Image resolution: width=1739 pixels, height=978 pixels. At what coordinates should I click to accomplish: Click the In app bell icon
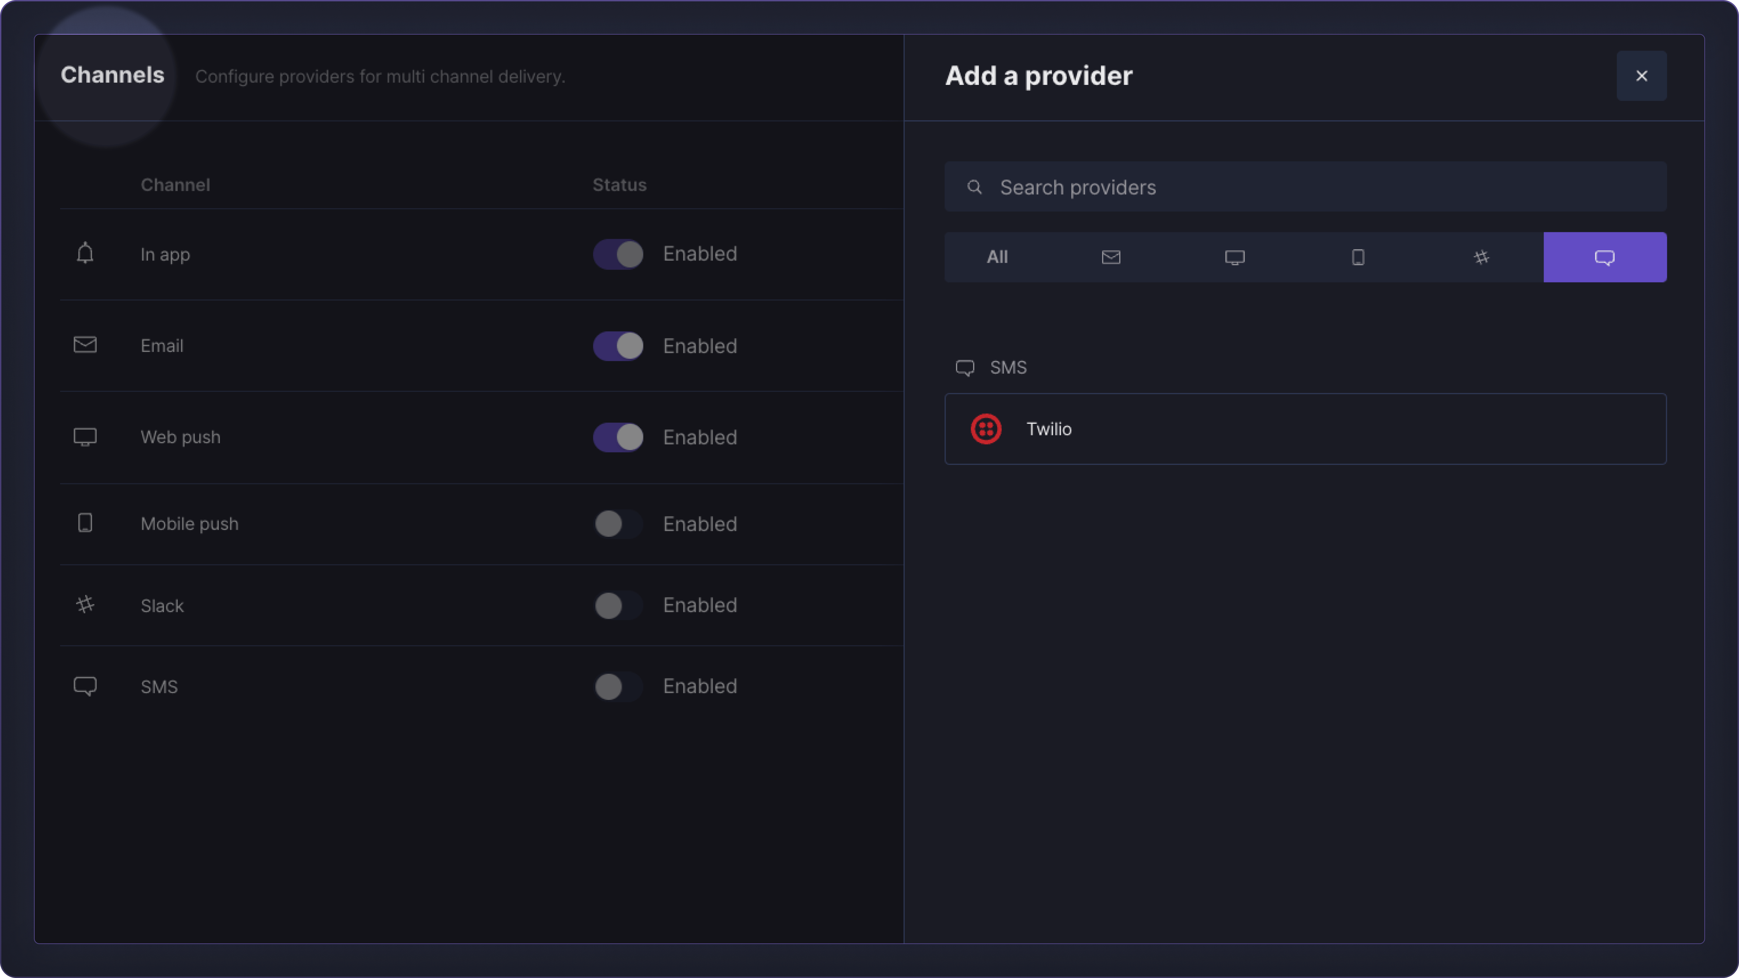pos(85,253)
